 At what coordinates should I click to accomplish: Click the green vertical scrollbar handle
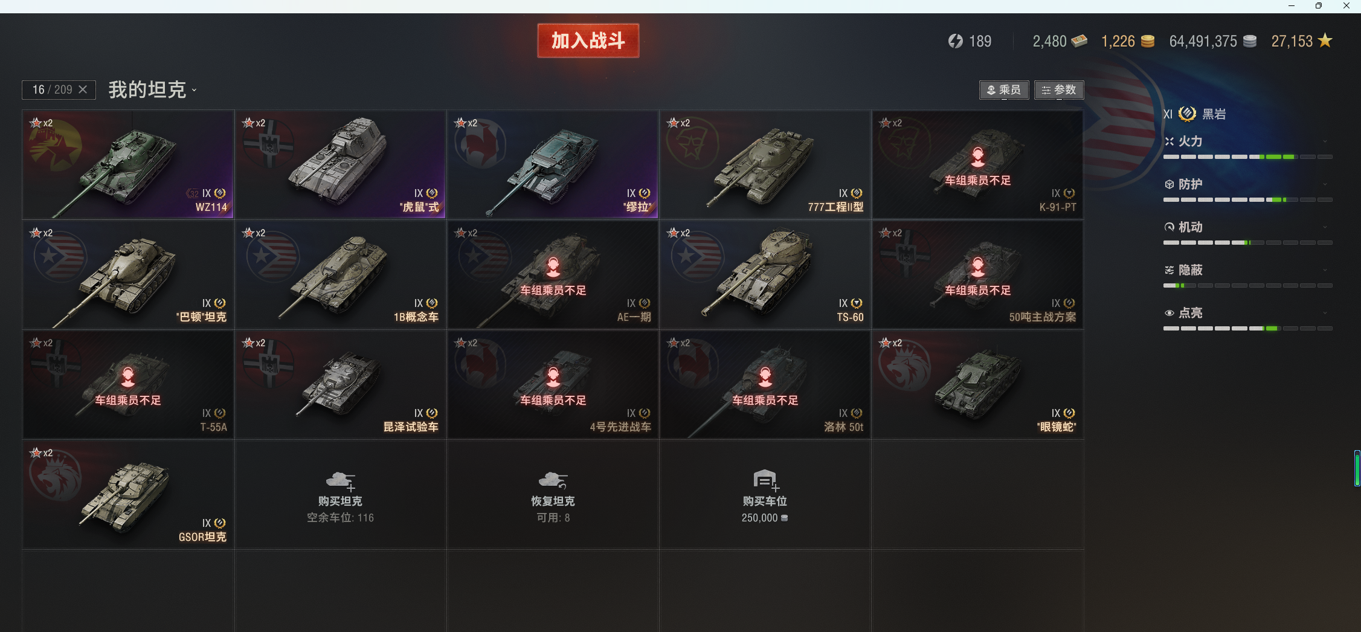pos(1357,468)
